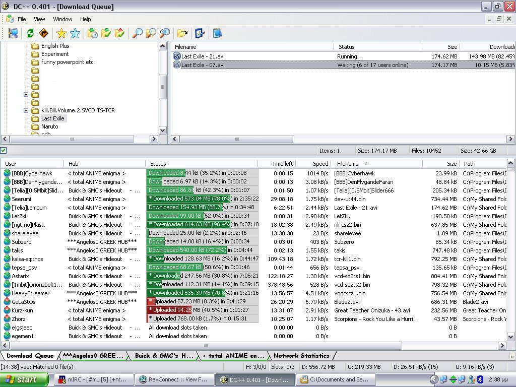516x387 pixels.
Task: Open Favorite Hubs via yellow star icon
Action: point(61,33)
